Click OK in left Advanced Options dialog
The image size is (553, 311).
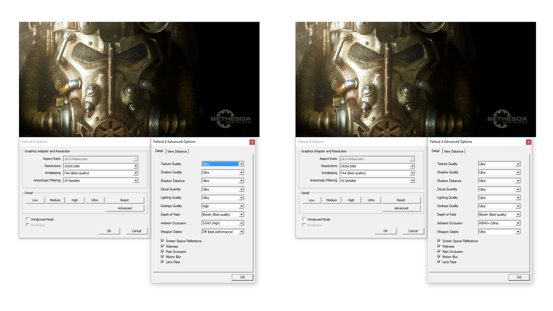click(x=242, y=277)
